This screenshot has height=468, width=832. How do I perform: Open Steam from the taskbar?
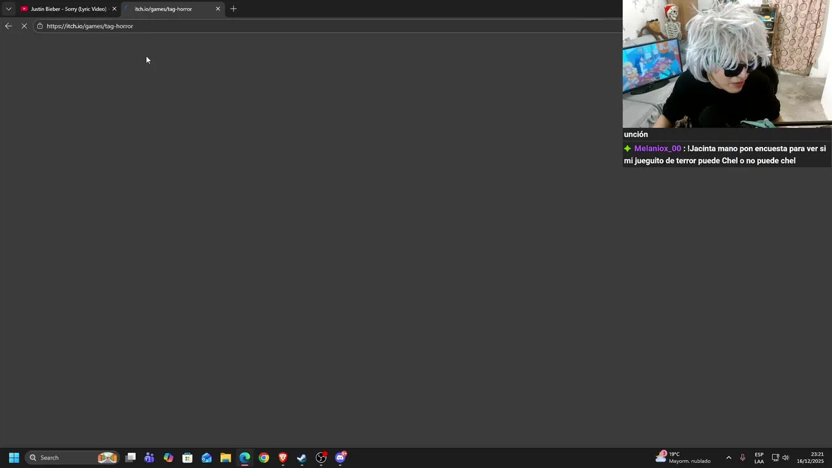point(302,458)
